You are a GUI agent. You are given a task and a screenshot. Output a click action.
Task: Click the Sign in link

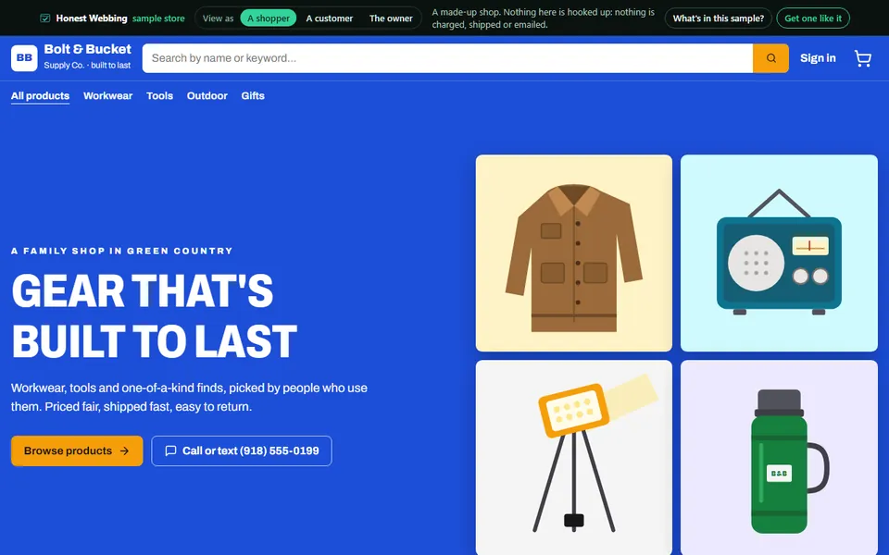click(818, 57)
